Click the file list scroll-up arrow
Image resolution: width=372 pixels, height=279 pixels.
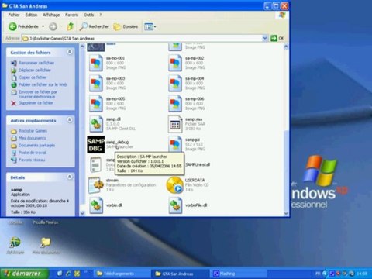coord(286,46)
